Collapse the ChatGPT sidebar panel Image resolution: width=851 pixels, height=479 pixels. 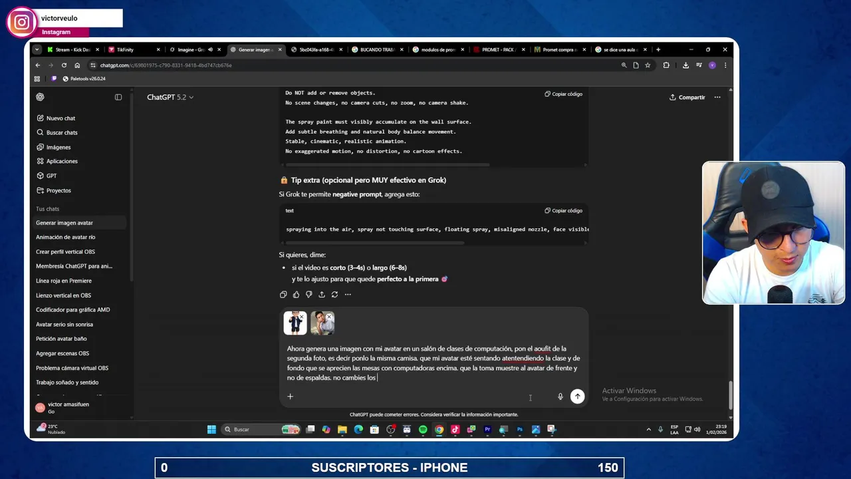[x=118, y=97]
